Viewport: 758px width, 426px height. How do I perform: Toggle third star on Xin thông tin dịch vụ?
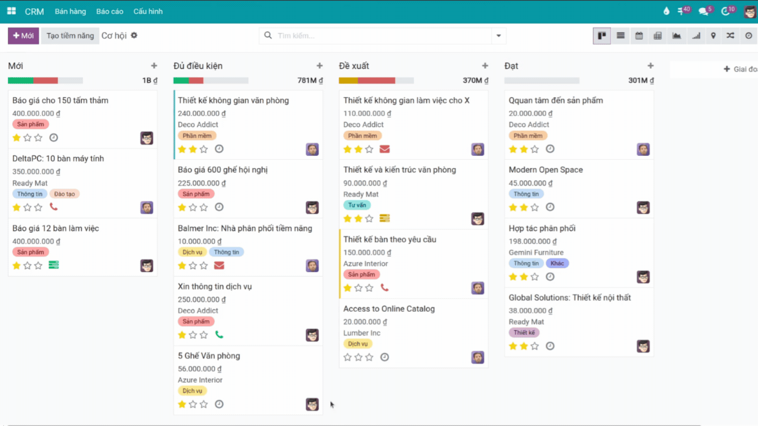[x=204, y=335]
